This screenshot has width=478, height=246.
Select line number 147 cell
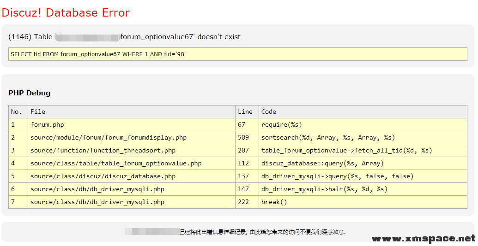[x=247, y=189]
